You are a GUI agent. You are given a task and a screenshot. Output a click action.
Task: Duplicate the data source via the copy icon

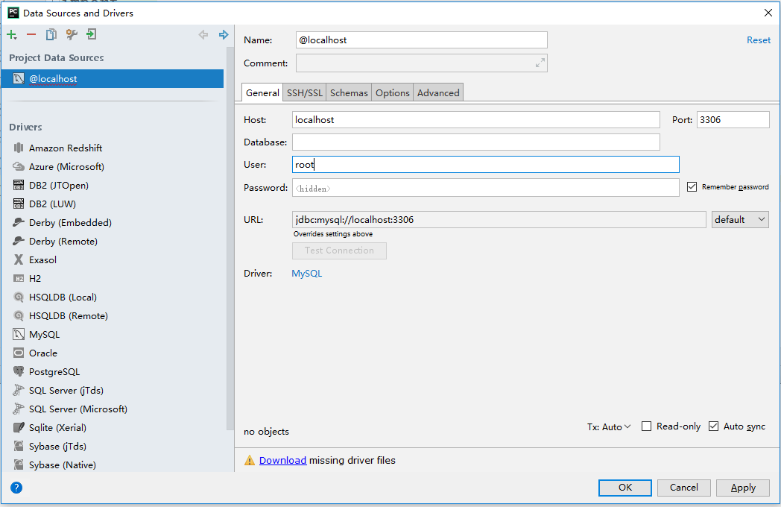point(51,34)
